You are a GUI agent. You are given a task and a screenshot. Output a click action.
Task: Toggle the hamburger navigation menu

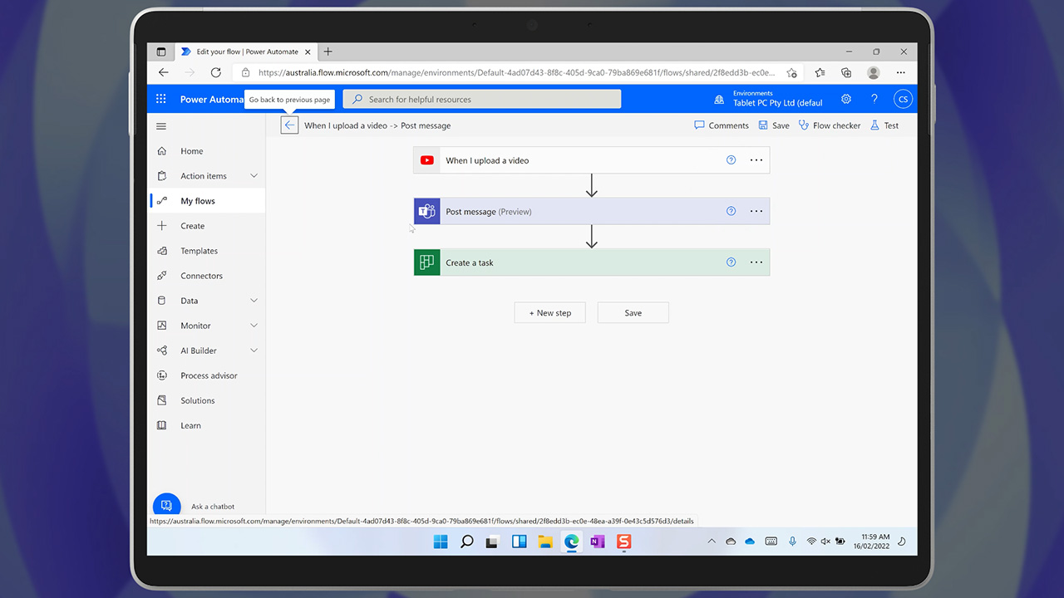(161, 126)
